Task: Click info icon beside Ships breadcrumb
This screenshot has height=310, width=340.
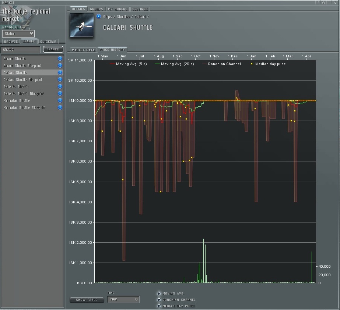Action: pyautogui.click(x=99, y=16)
